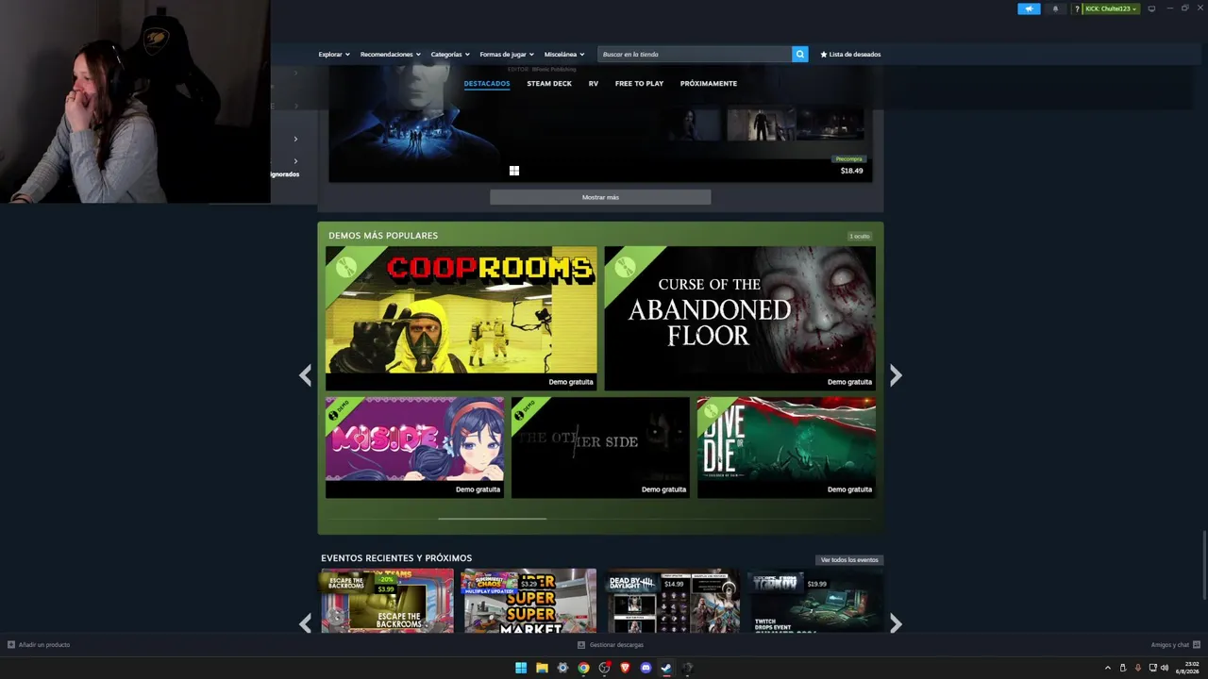Click the Precompra label

[849, 159]
